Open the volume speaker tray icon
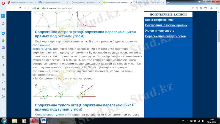220x124 pixels. [x=203, y=121]
